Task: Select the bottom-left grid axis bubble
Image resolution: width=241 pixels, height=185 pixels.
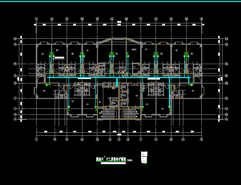Action: click(36, 140)
